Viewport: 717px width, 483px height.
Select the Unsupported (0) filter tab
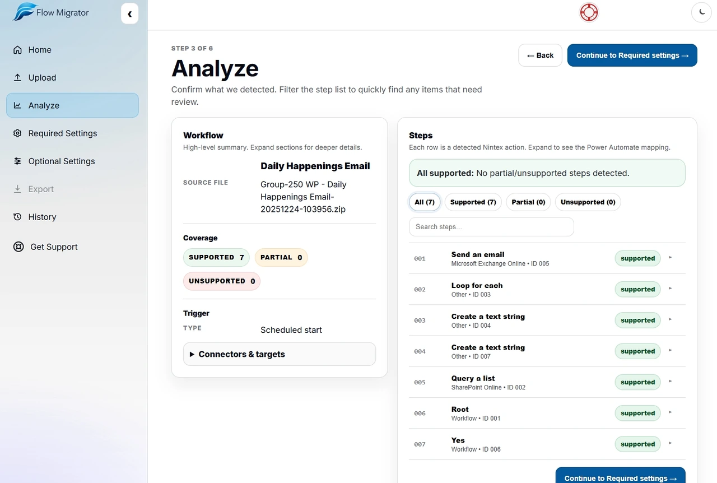pos(588,202)
